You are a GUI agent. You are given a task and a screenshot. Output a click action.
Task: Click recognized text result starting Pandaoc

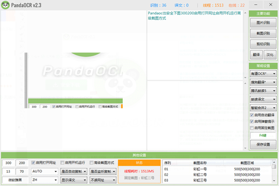point(194,16)
